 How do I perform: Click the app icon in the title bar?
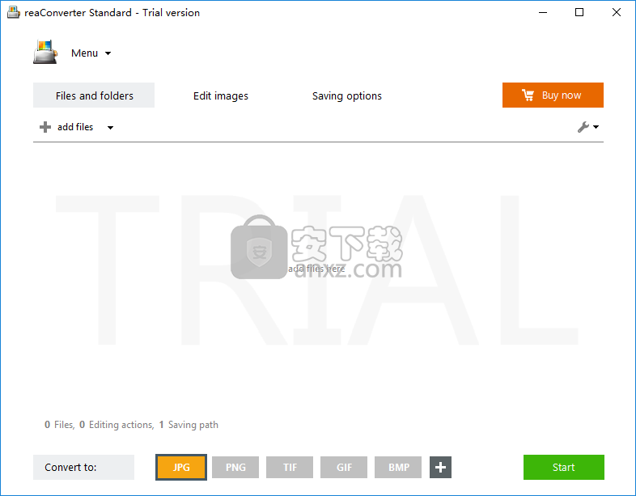click(14, 13)
